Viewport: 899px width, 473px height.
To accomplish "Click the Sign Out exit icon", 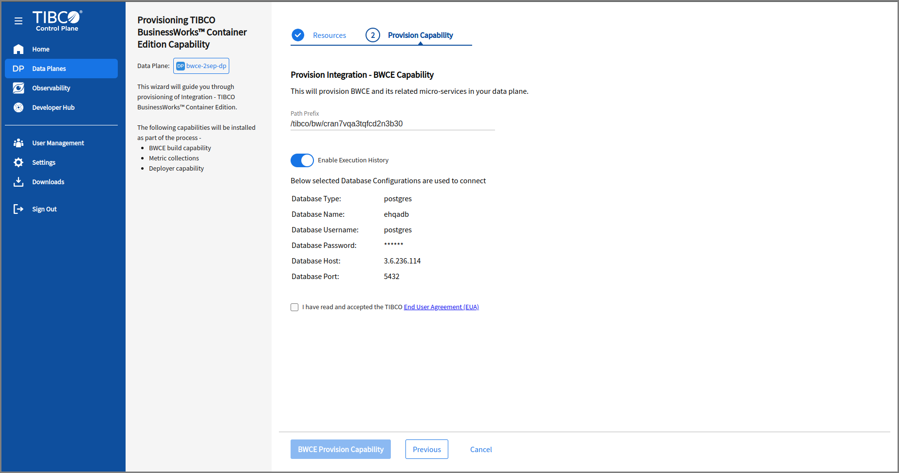I will click(18, 209).
